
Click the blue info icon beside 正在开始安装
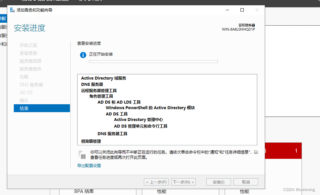coord(83,55)
